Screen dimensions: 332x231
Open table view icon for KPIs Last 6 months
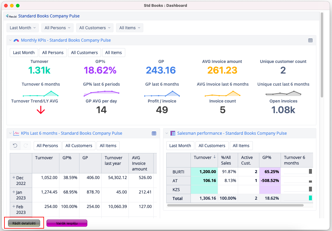pyautogui.click(x=154, y=134)
